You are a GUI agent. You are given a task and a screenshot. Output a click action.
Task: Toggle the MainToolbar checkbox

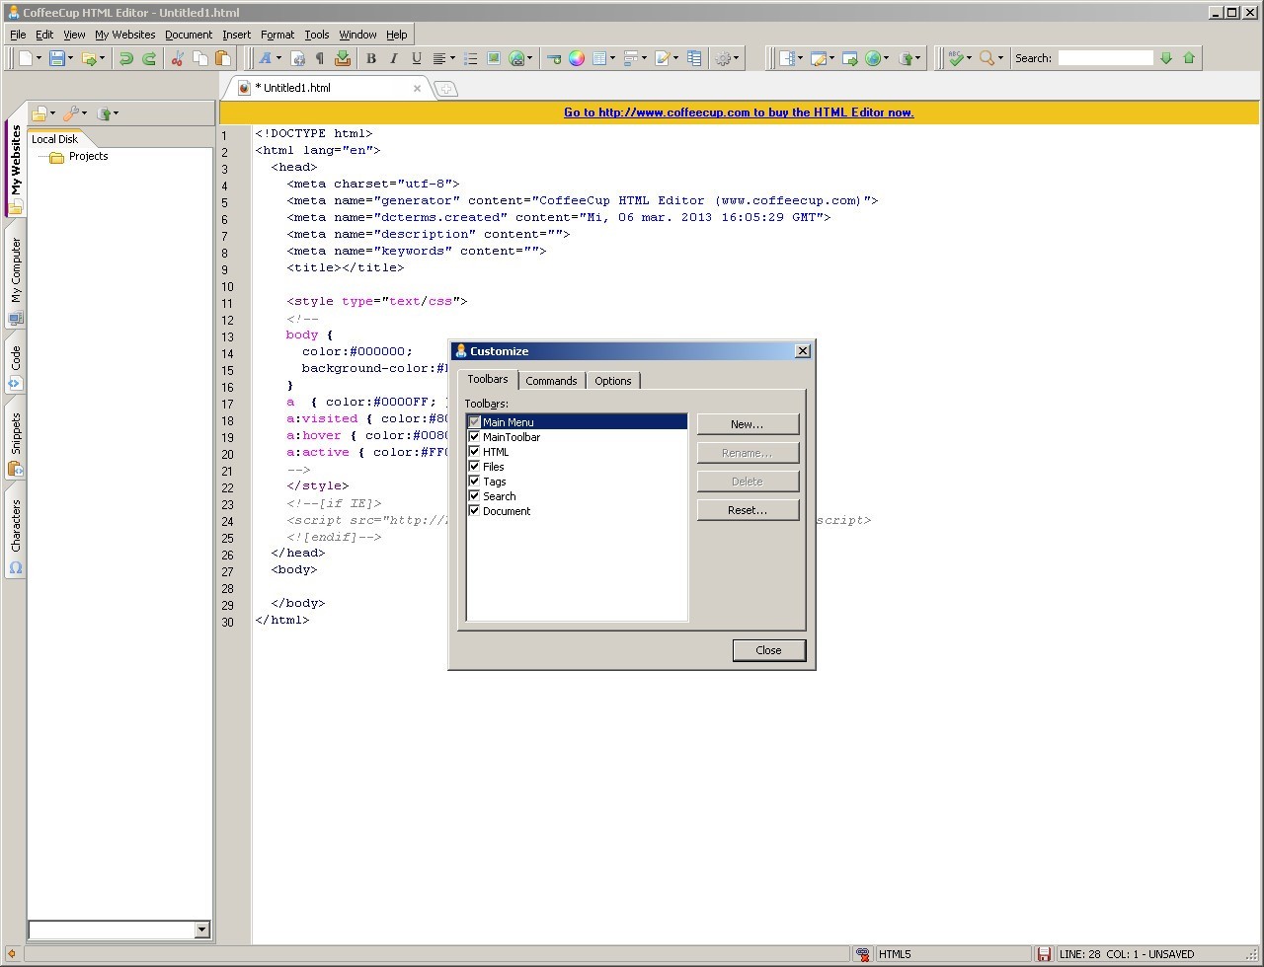(x=474, y=437)
